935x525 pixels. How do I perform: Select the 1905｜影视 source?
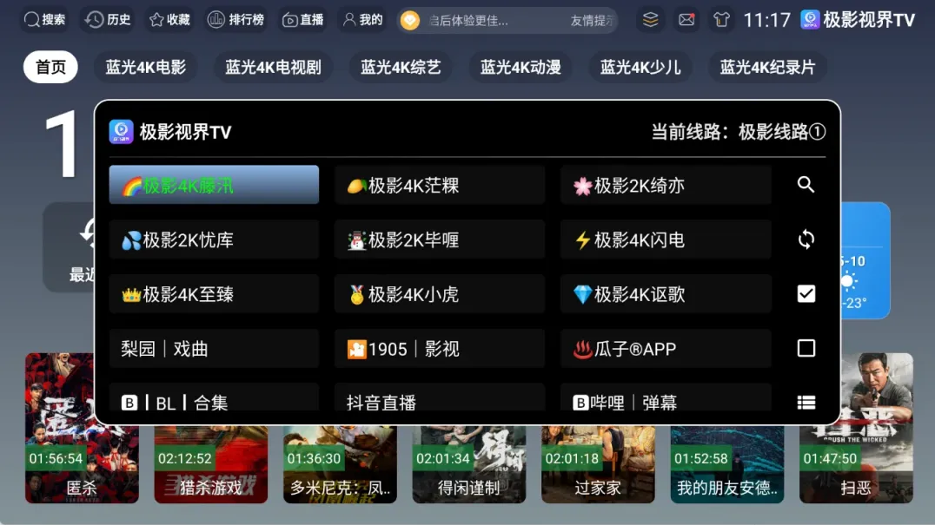pos(440,349)
